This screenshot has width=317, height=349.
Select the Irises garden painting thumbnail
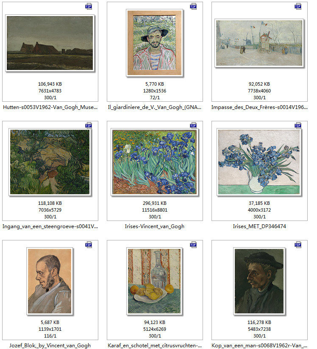pos(155,162)
